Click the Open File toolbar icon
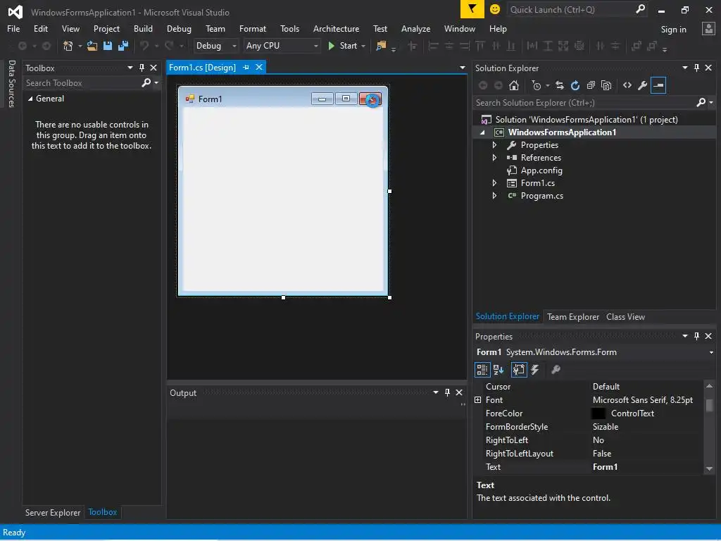The height and width of the screenshot is (541, 721). [x=92, y=46]
